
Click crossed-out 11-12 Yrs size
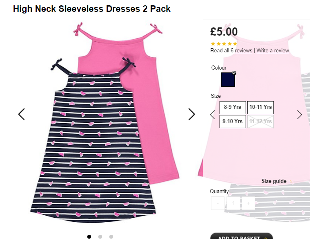pyautogui.click(x=260, y=122)
